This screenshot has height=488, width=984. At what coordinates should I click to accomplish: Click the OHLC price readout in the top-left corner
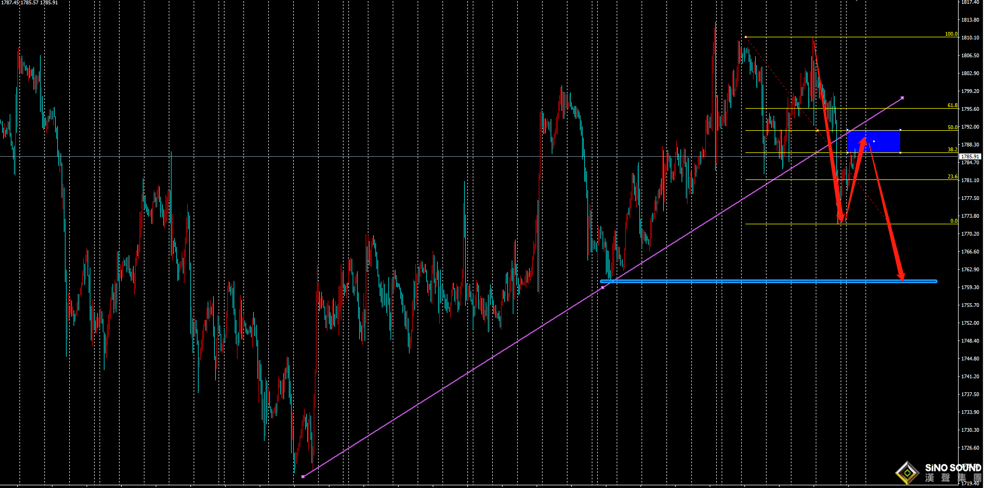click(x=30, y=3)
